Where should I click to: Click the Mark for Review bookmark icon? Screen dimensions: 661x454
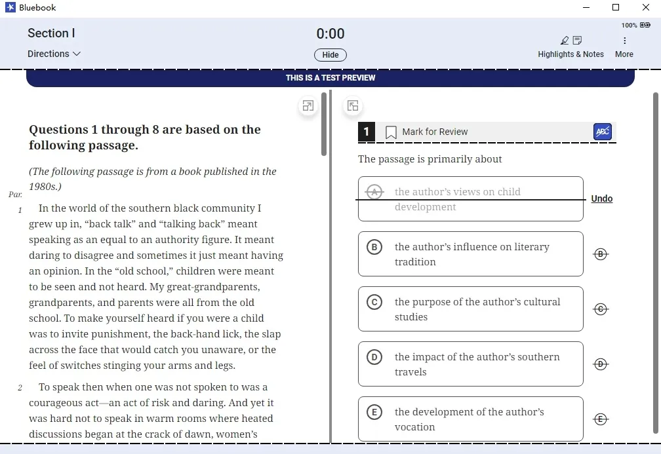point(391,132)
